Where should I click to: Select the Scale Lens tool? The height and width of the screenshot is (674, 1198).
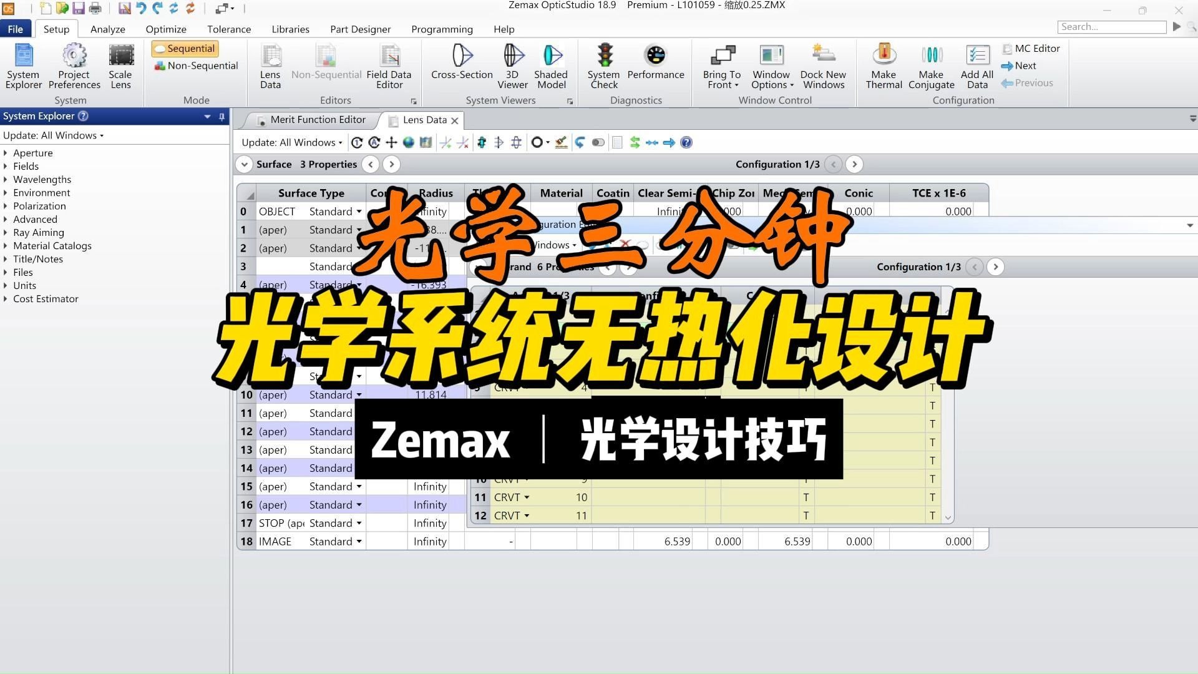(120, 66)
